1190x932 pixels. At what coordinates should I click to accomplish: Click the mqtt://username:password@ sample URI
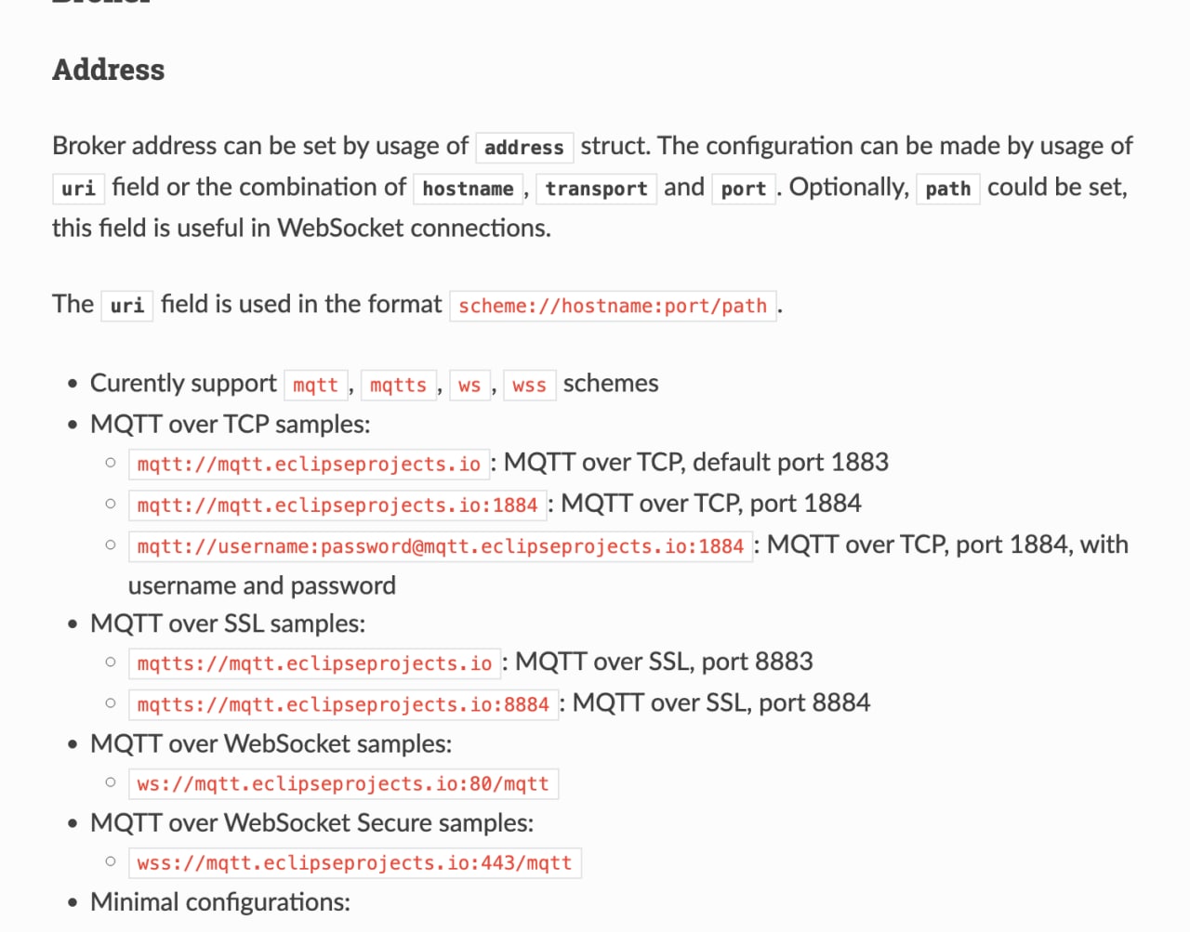point(440,545)
